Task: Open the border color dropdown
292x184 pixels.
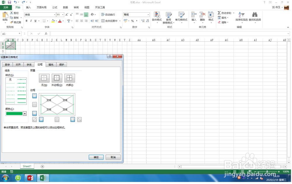Action: 25,113
